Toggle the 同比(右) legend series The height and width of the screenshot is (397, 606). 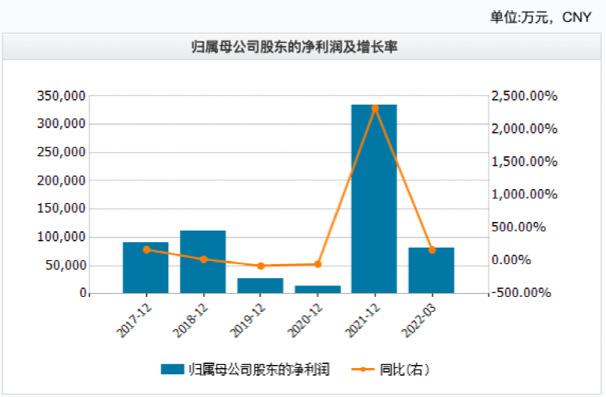point(404,370)
